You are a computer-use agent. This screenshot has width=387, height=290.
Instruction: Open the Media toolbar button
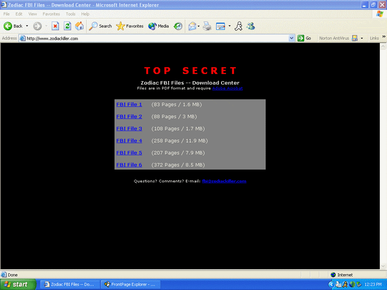pos(159,26)
